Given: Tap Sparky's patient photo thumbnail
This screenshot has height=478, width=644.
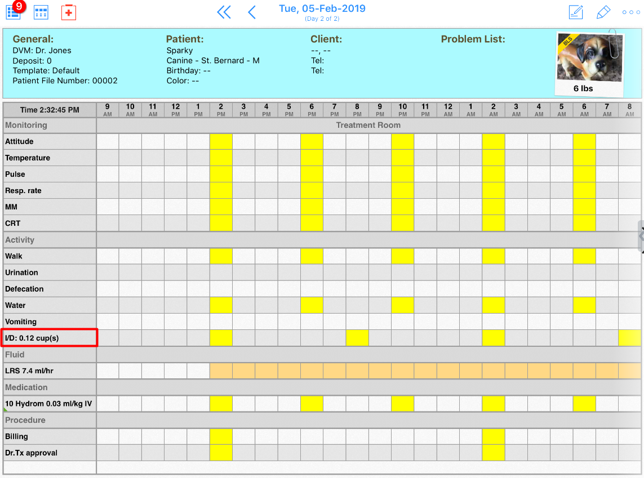Looking at the screenshot, I should pos(590,58).
